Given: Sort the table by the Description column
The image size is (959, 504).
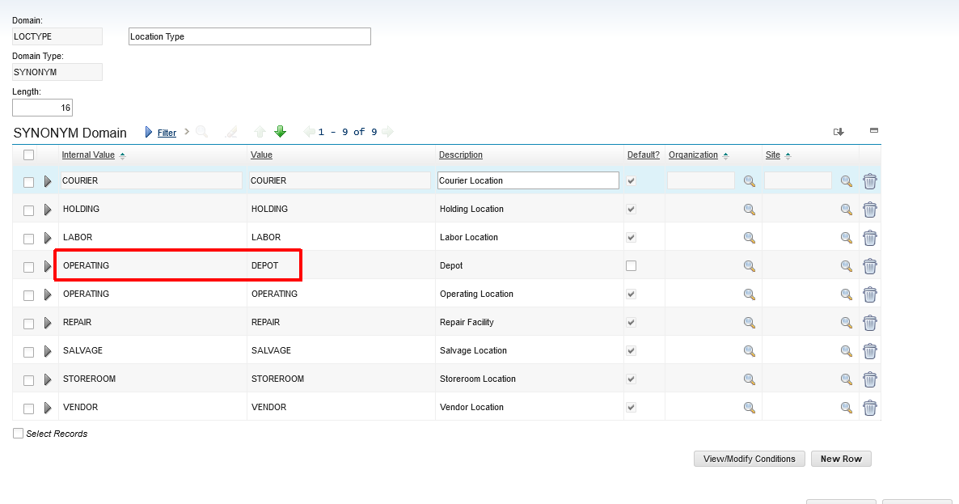Looking at the screenshot, I should [x=460, y=155].
